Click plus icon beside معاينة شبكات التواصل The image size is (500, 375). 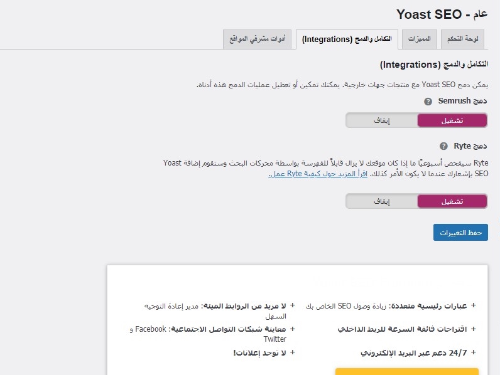pos(292,328)
